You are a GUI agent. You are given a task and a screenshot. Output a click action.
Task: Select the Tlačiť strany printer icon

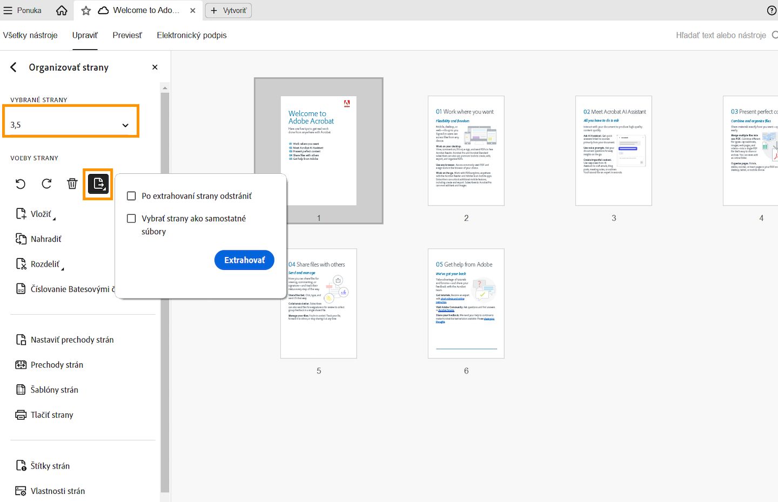point(21,415)
